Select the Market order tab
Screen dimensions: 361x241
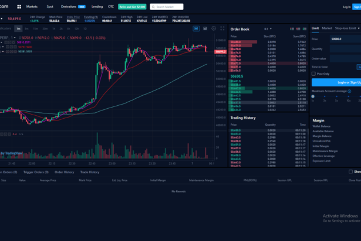pos(327,28)
